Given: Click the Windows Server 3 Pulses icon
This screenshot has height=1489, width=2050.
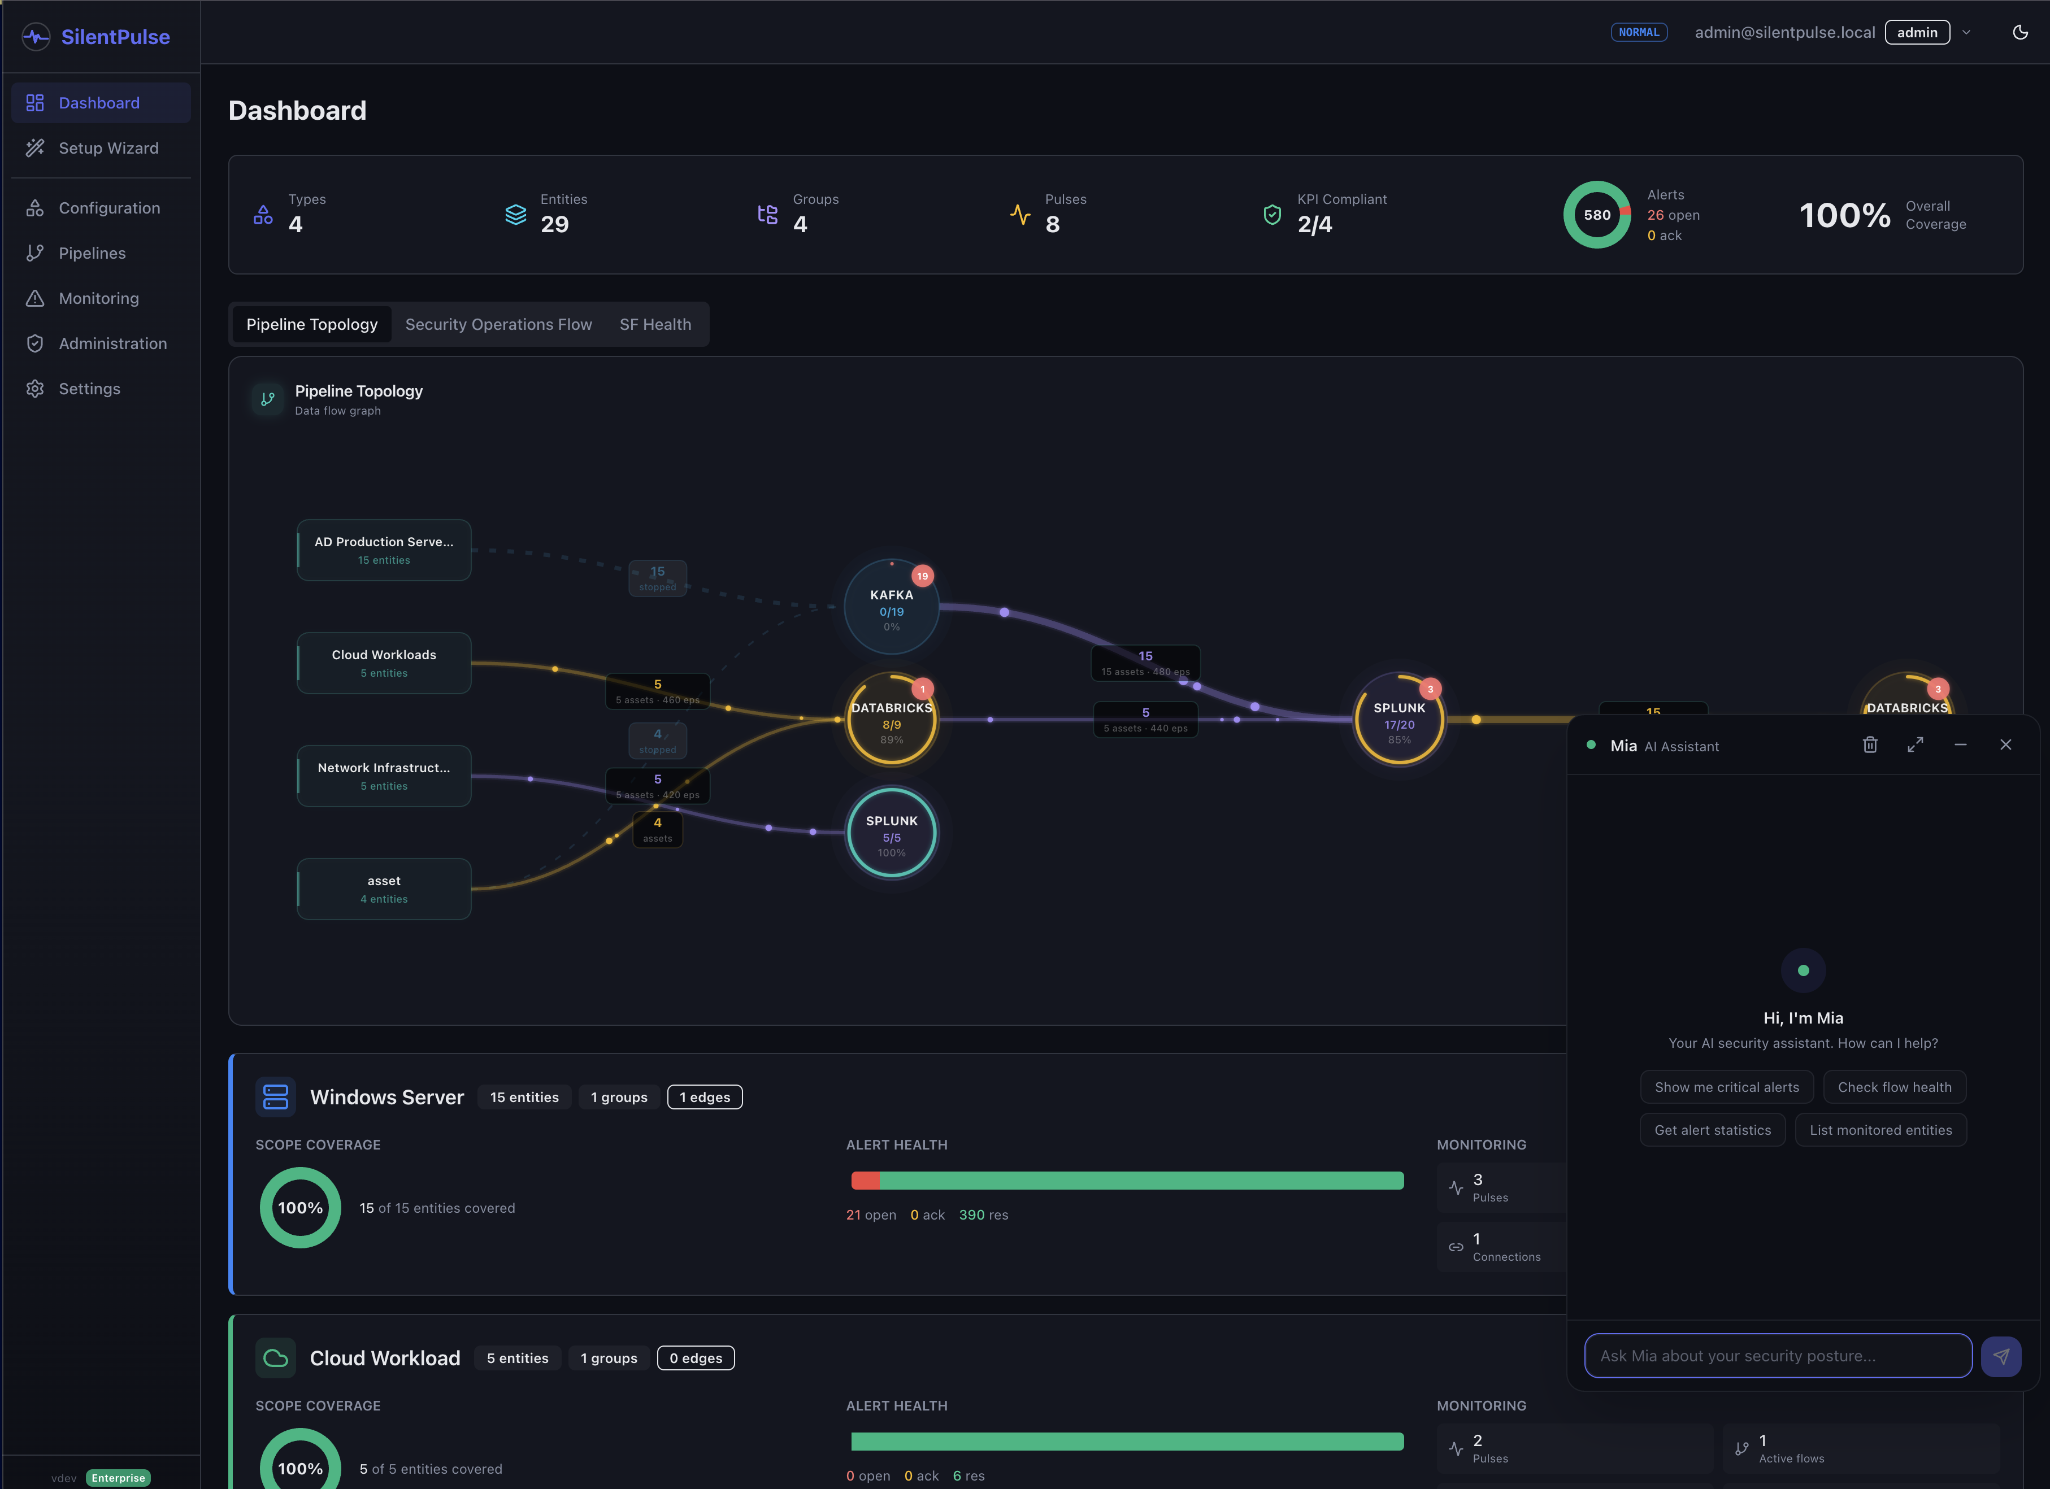Looking at the screenshot, I should point(1455,1187).
